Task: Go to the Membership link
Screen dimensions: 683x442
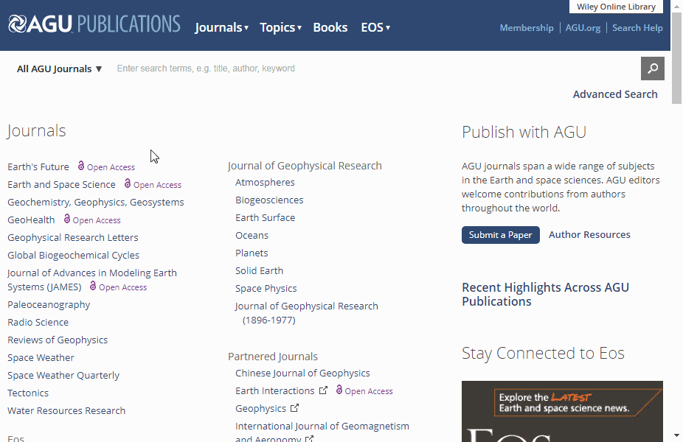Action: tap(526, 28)
